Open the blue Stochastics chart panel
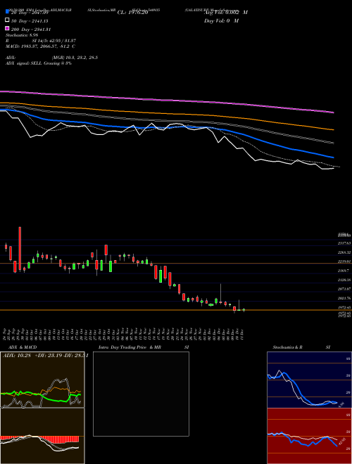Image resolution: width=352 pixels, height=464 pixels. pyautogui.click(x=309, y=380)
